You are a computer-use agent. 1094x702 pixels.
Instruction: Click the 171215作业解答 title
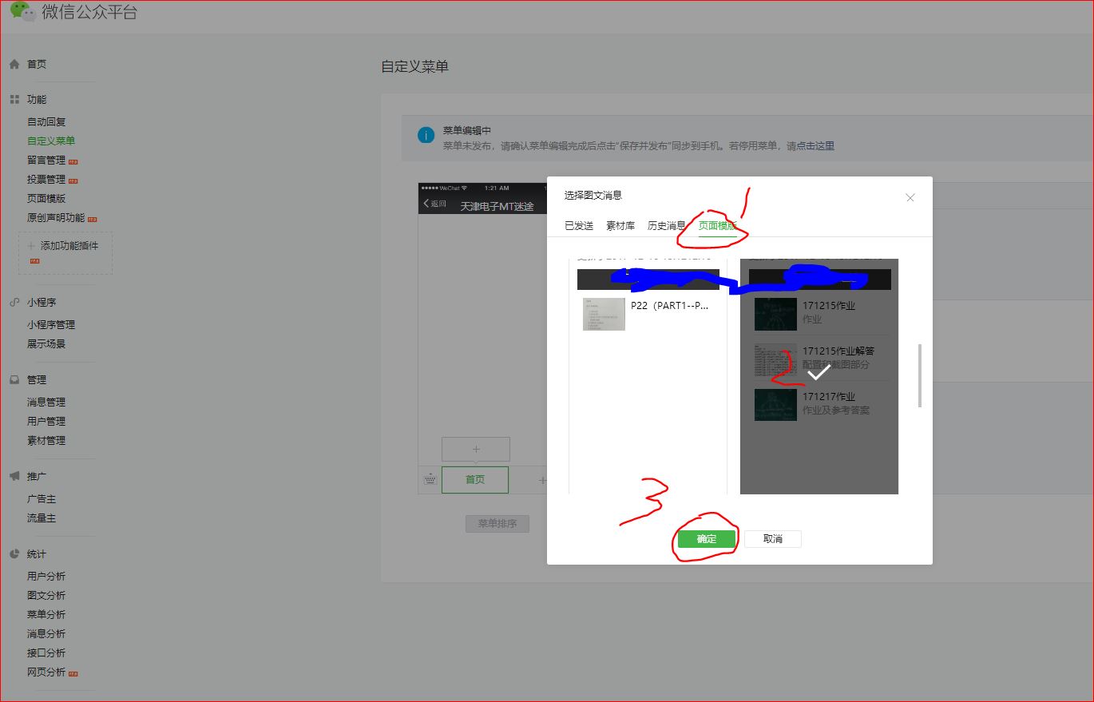838,351
